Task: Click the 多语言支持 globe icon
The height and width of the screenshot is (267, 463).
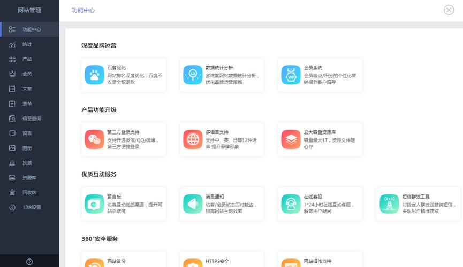Action: pyautogui.click(x=193, y=139)
